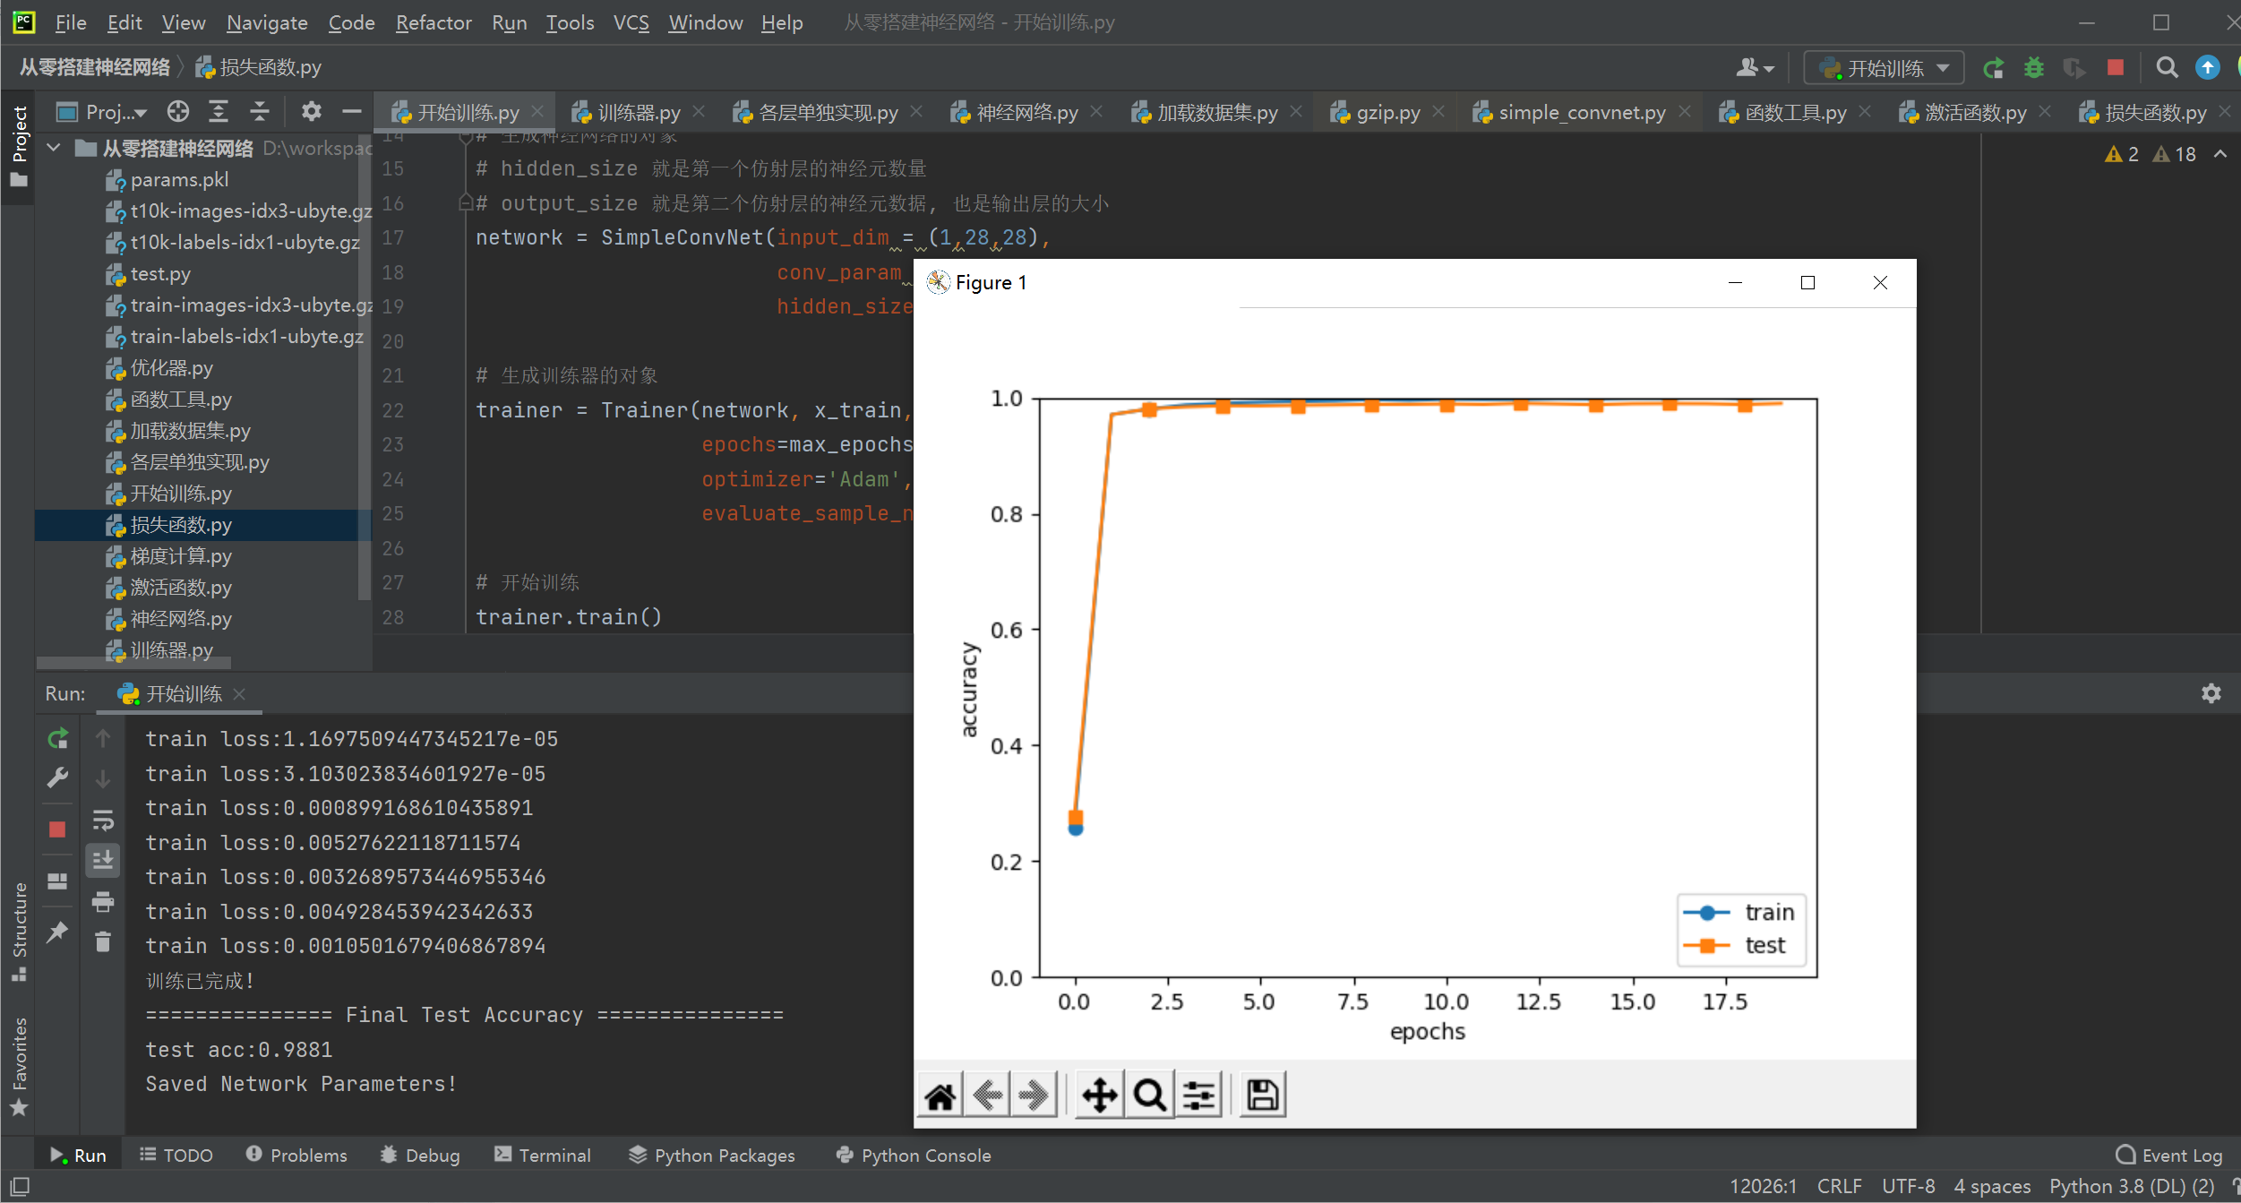Switch to the 训练器.py editor tab

pos(639,112)
